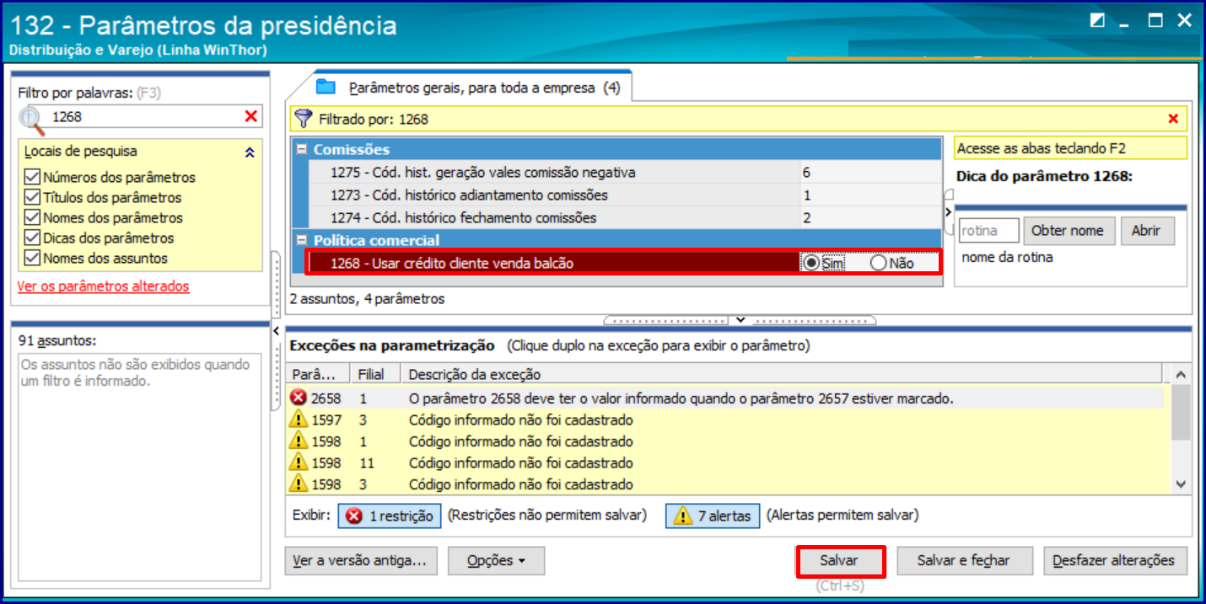The width and height of the screenshot is (1206, 604).
Task: Click 'Obter nome' button
Action: point(1068,230)
